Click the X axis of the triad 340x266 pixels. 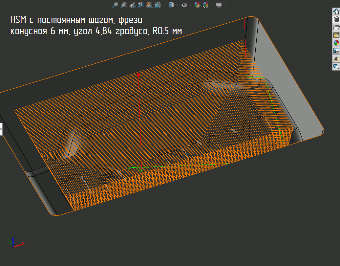19,245
